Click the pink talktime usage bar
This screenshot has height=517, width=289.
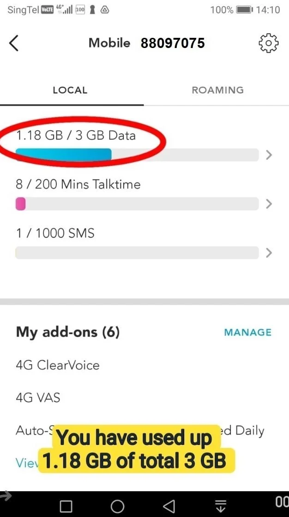[x=21, y=204]
